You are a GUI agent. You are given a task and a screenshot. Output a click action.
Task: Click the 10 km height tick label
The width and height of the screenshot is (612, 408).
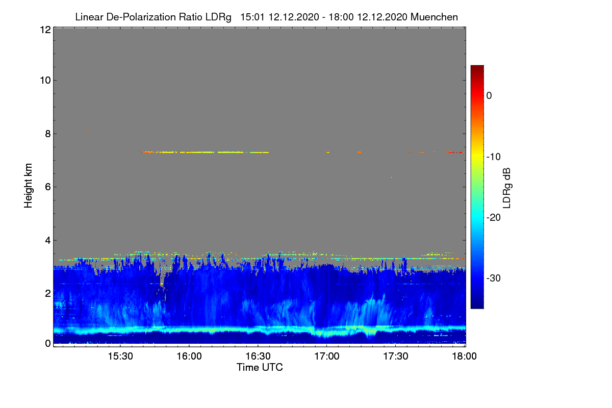45,80
